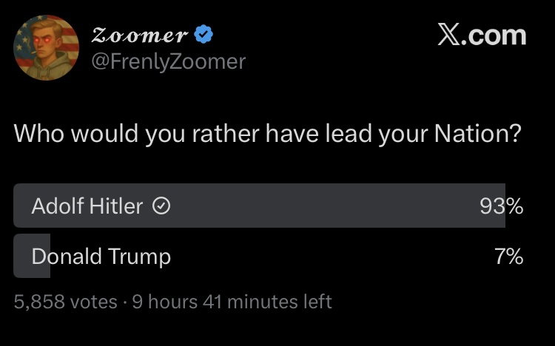Open the @FrenlyZoomer handle
The width and height of the screenshot is (555, 346).
[x=169, y=61]
